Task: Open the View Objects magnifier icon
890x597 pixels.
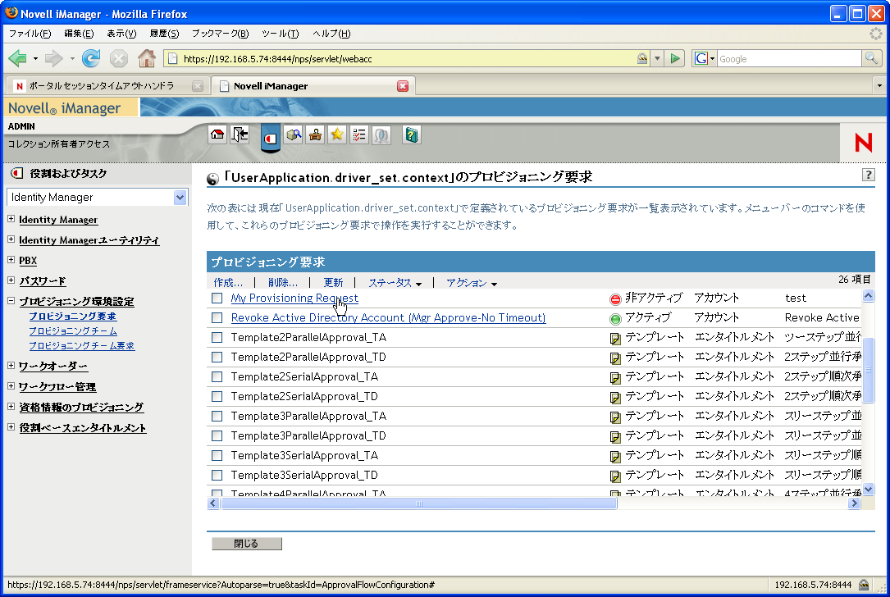Action: pos(294,135)
